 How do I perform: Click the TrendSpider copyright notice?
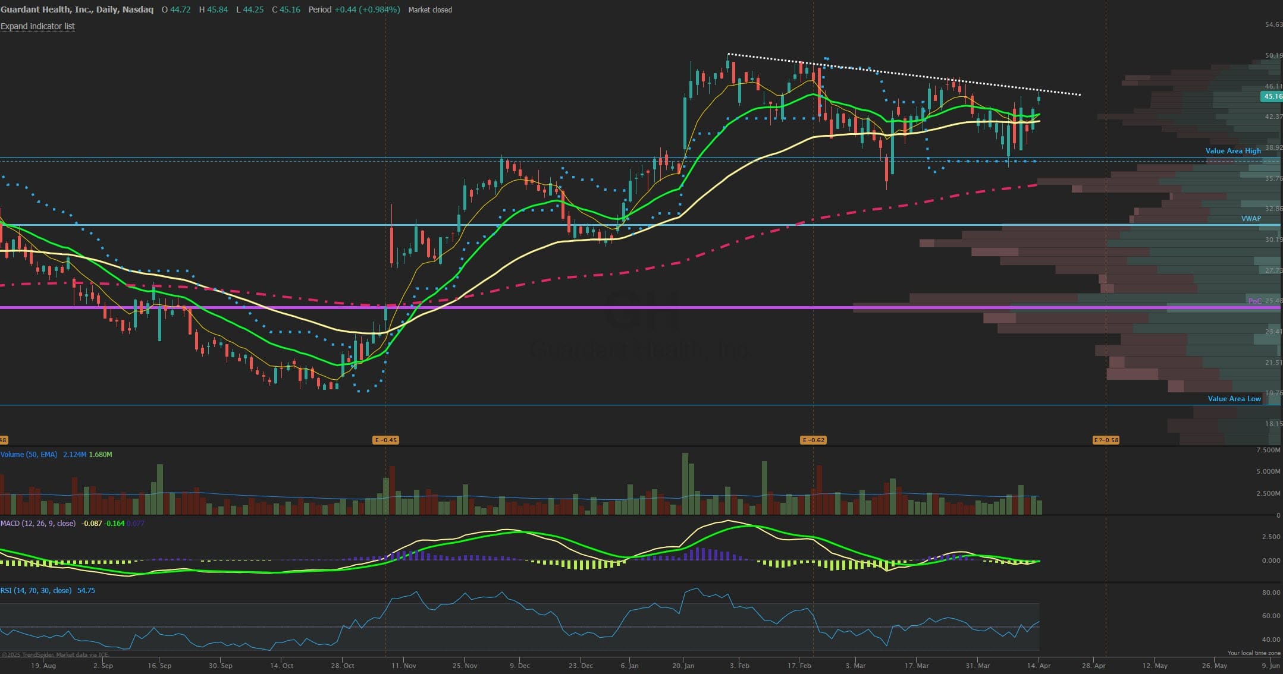(x=55, y=654)
